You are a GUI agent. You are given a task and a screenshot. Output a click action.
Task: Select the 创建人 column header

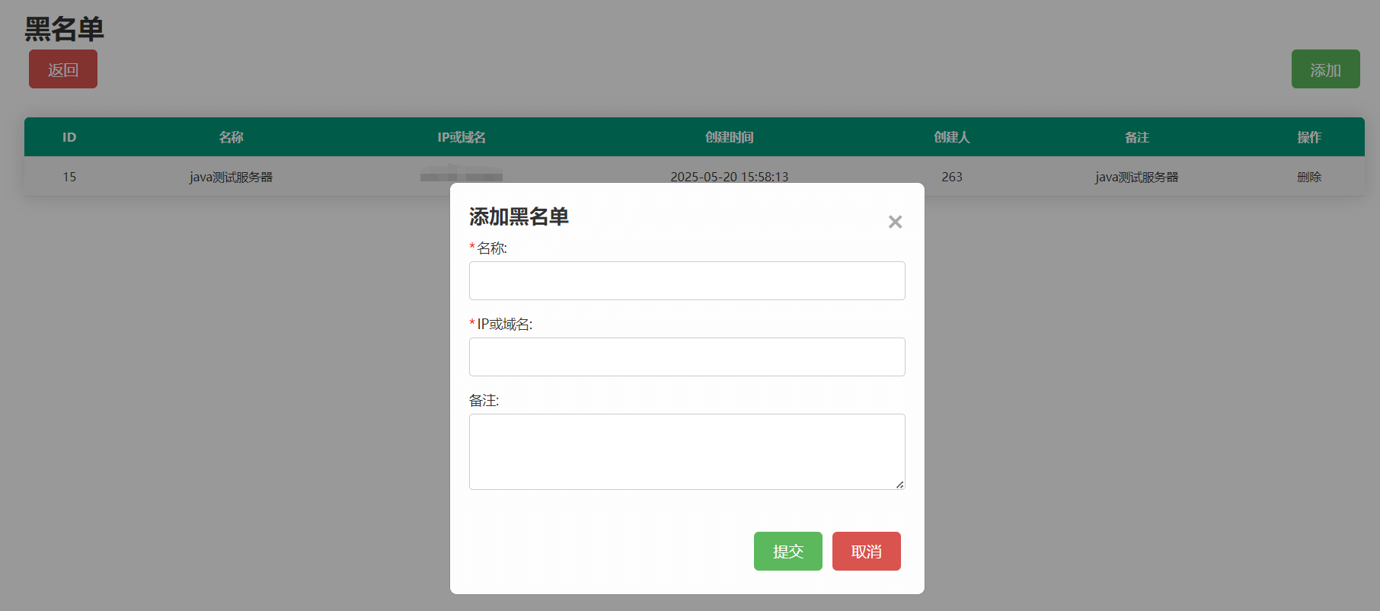(951, 137)
